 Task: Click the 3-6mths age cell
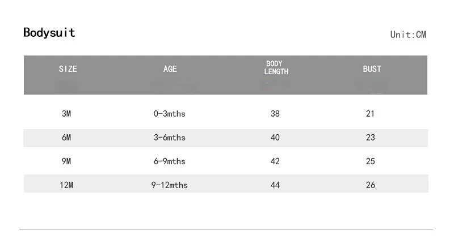169,137
